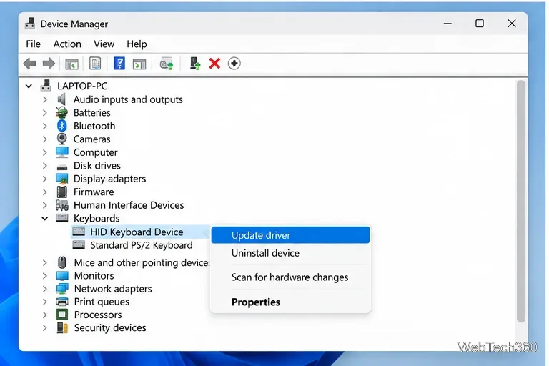Click the Cameras webcam icon
The width and height of the screenshot is (549, 366).
pyautogui.click(x=62, y=139)
